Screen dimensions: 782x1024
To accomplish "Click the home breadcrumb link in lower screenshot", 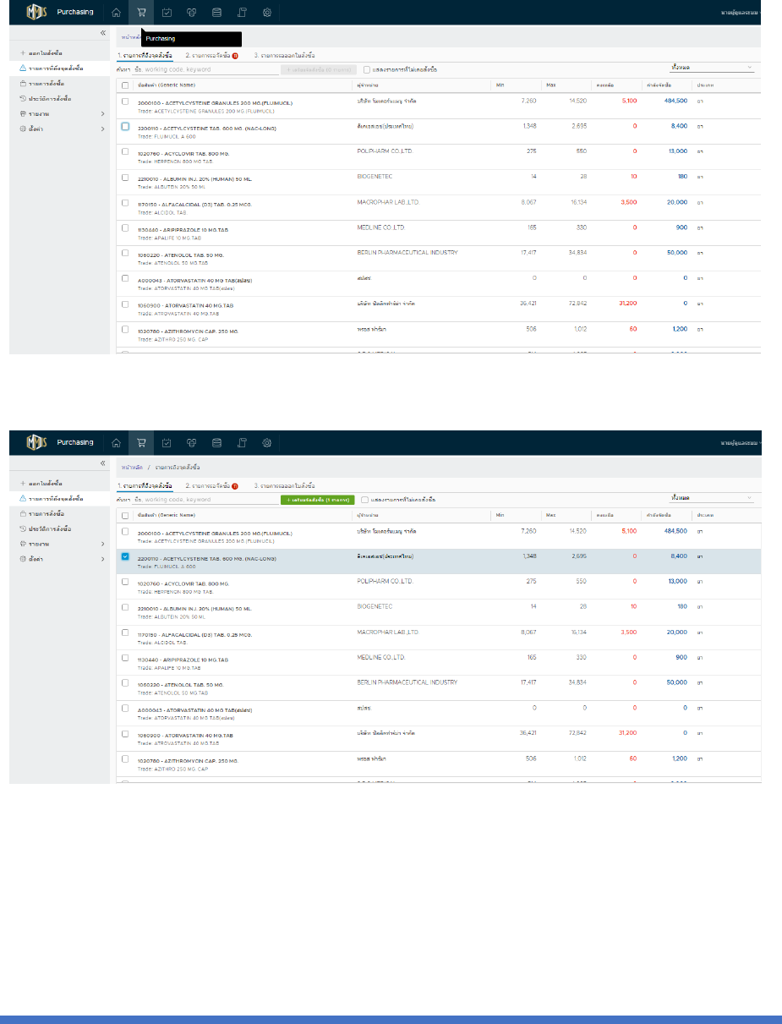I will point(130,467).
